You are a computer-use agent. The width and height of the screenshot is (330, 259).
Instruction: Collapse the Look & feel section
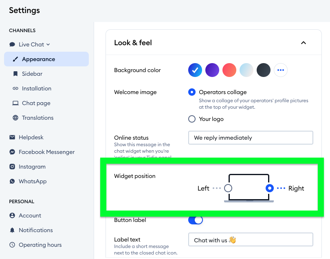(x=303, y=43)
